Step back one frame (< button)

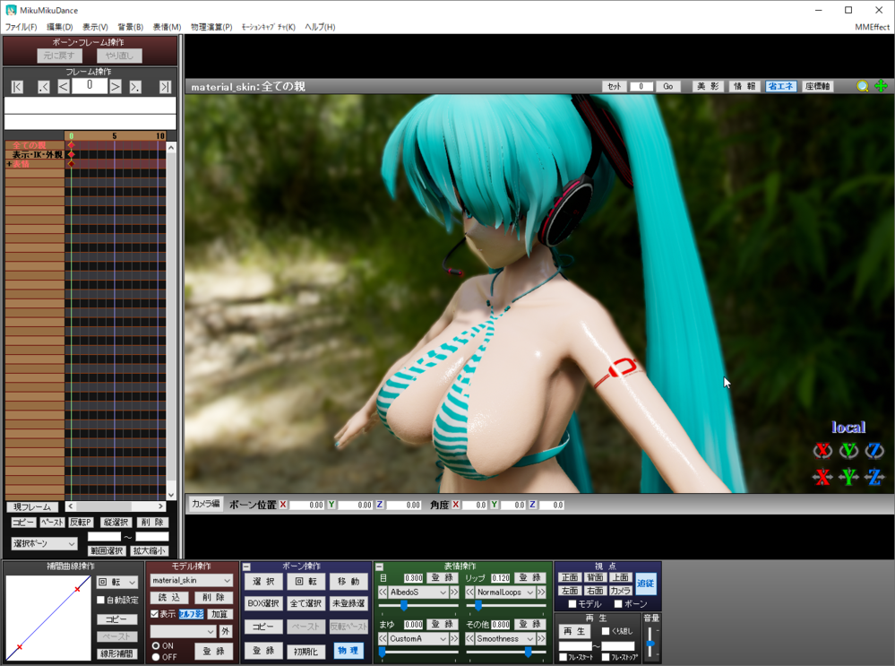pos(64,87)
